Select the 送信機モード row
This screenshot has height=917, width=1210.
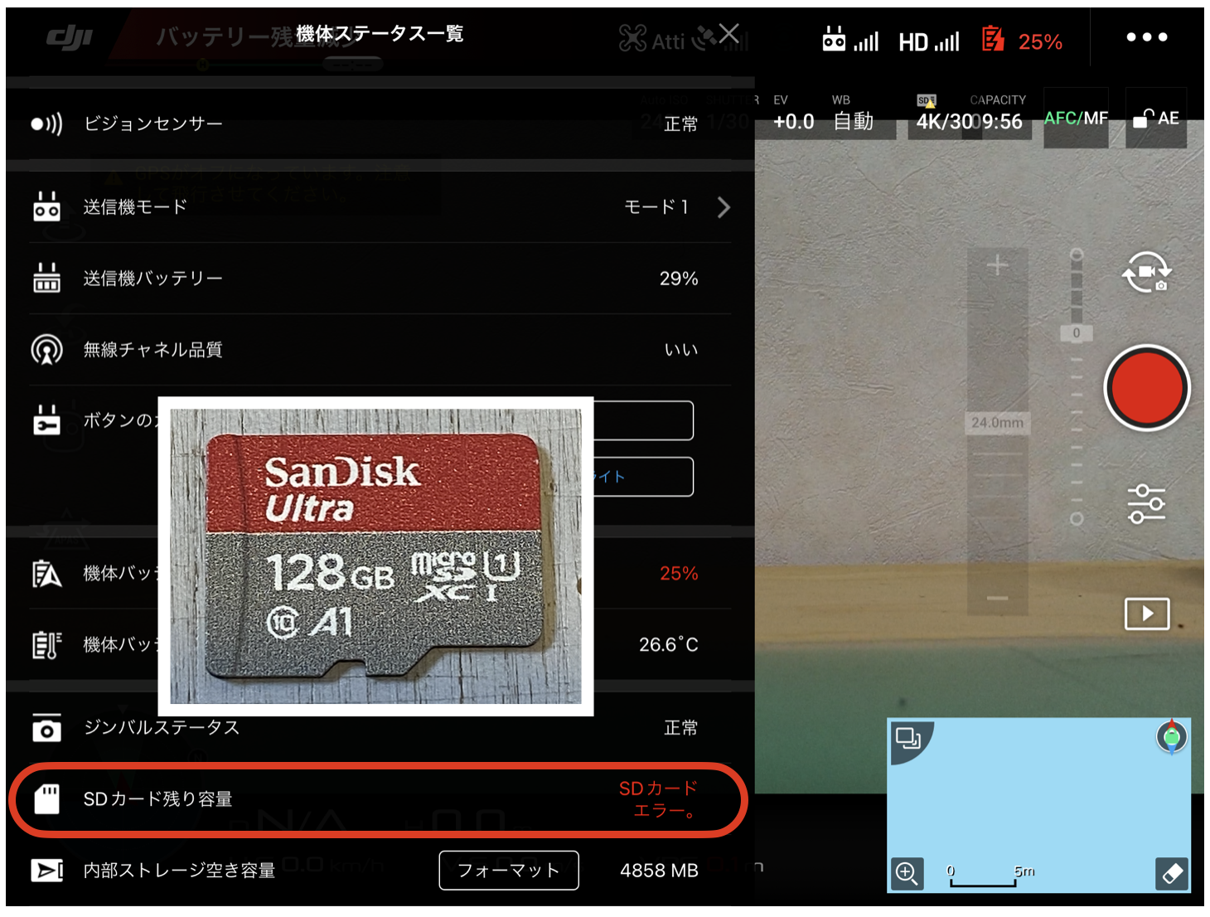378,207
